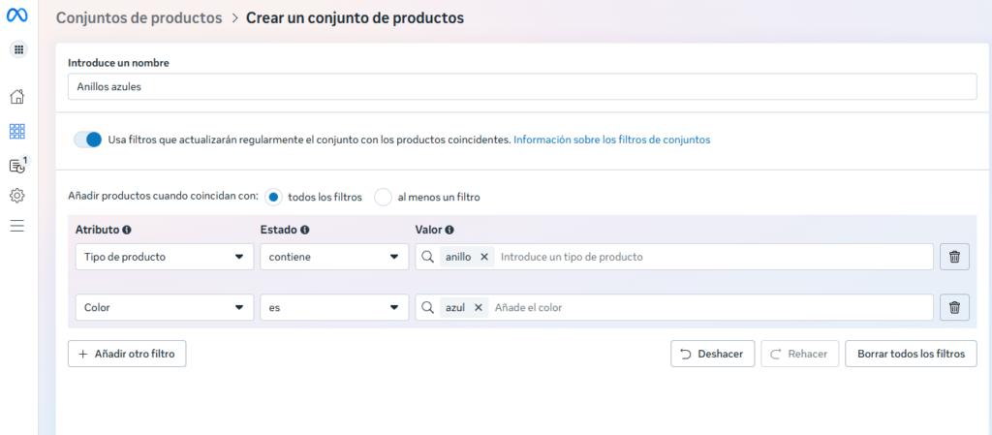Click the Crear un conjunto de productos heading
The image size is (992, 435).
(355, 17)
